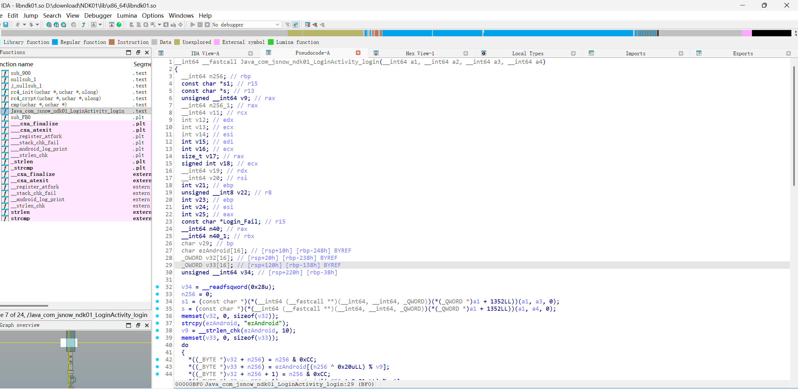Viewport: 798px width, 389px height.
Task: Select _strcmp function entry
Action: tap(22, 168)
